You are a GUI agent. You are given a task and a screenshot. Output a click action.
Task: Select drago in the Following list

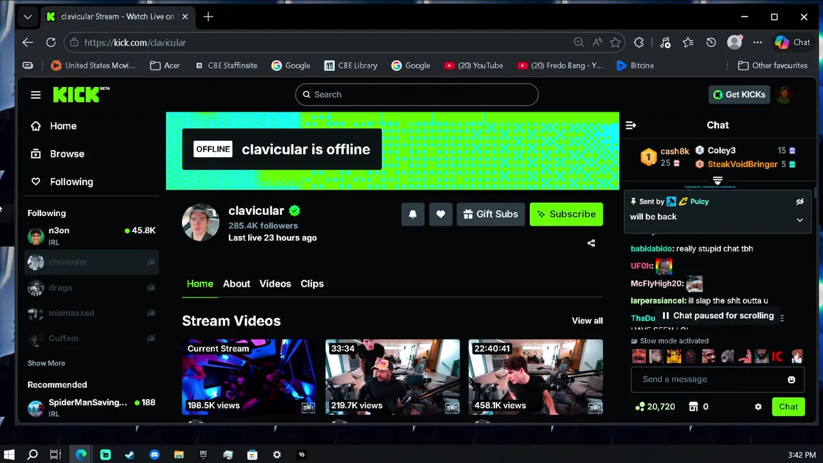(91, 287)
